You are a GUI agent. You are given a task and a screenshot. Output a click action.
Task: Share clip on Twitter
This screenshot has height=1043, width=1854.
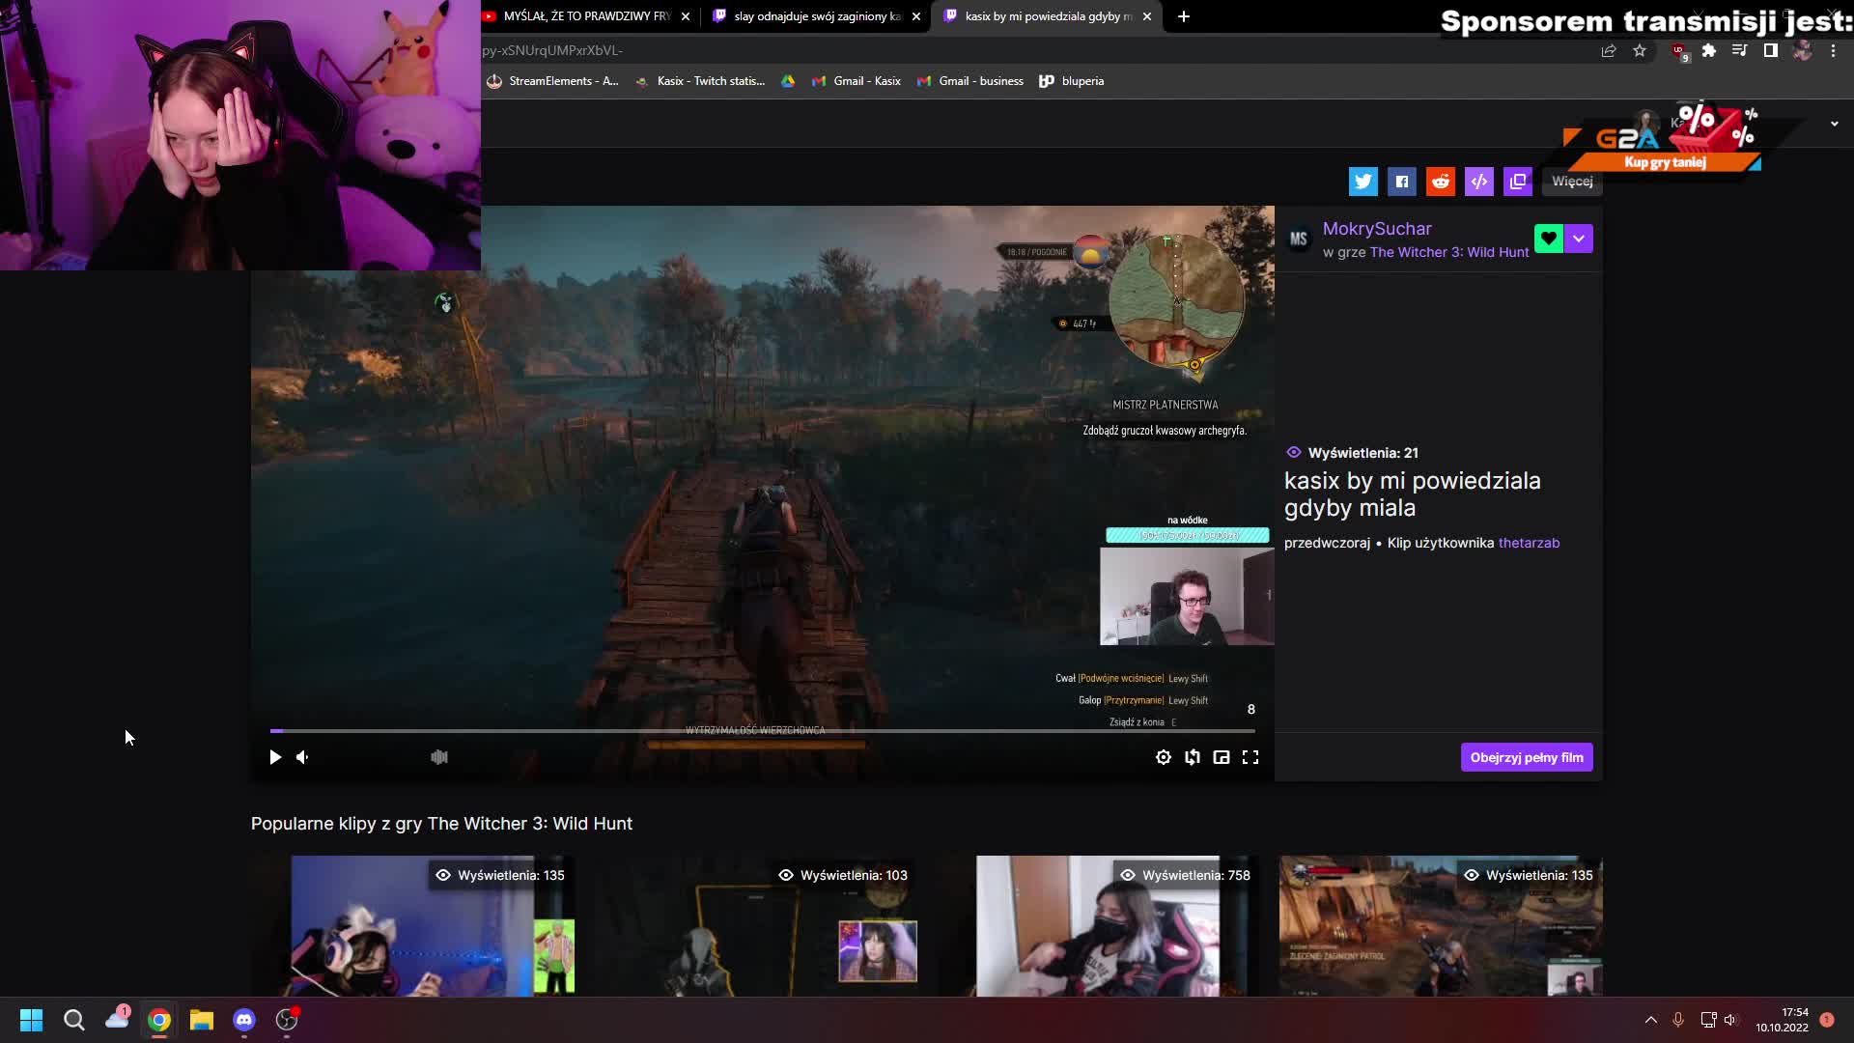click(1363, 182)
